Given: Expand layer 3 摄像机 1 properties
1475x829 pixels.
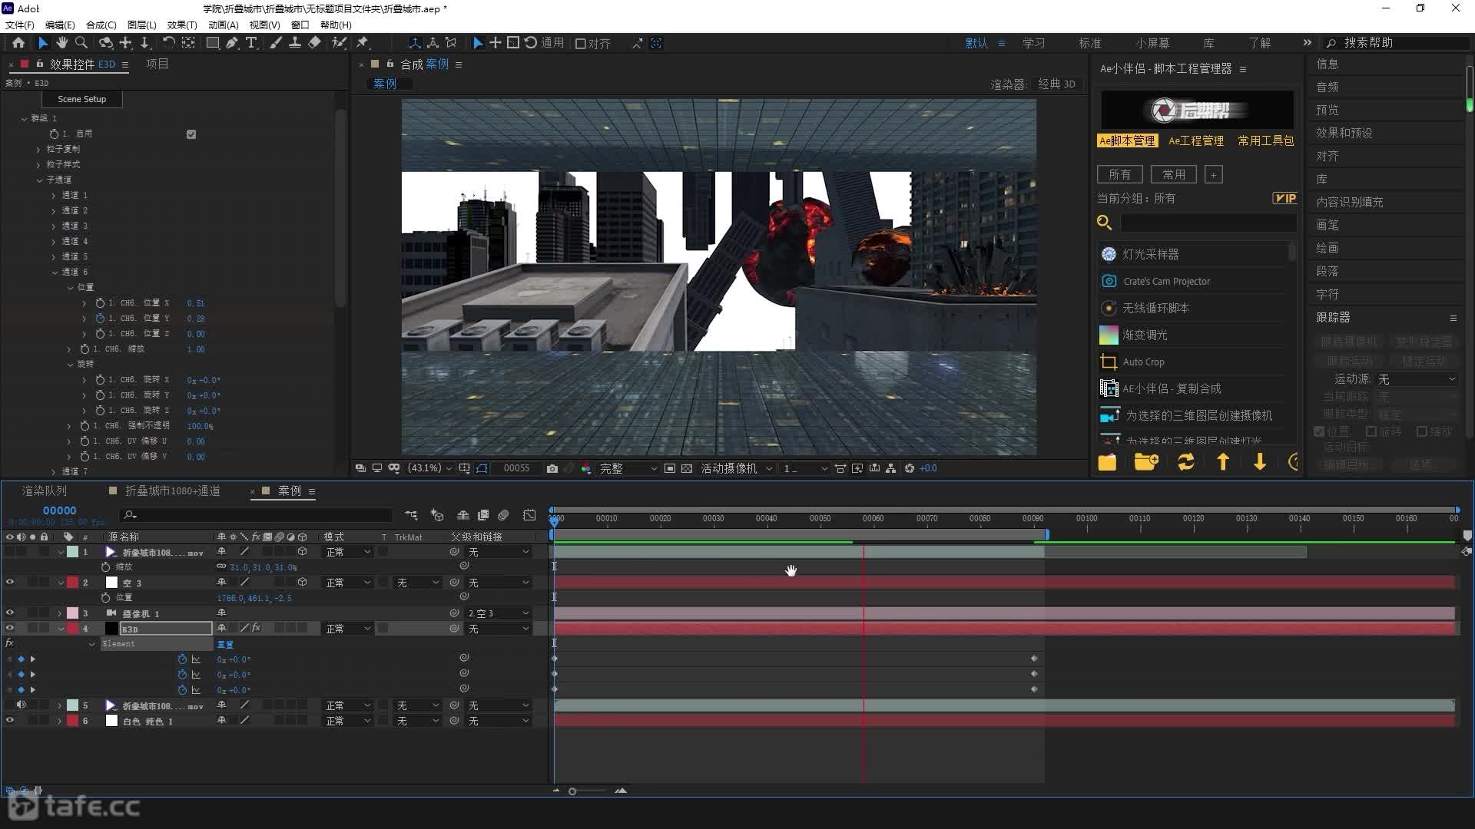Looking at the screenshot, I should pyautogui.click(x=59, y=613).
